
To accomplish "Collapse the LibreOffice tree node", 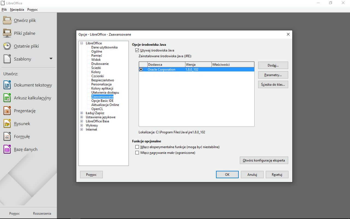I will (x=82, y=43).
